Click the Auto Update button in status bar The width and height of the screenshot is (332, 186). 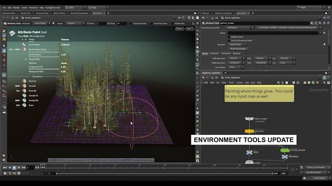pos(320,178)
